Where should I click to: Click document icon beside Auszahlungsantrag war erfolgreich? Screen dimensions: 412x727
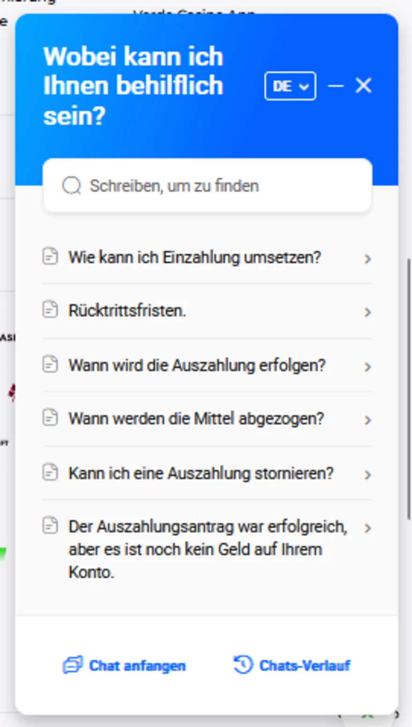50,526
